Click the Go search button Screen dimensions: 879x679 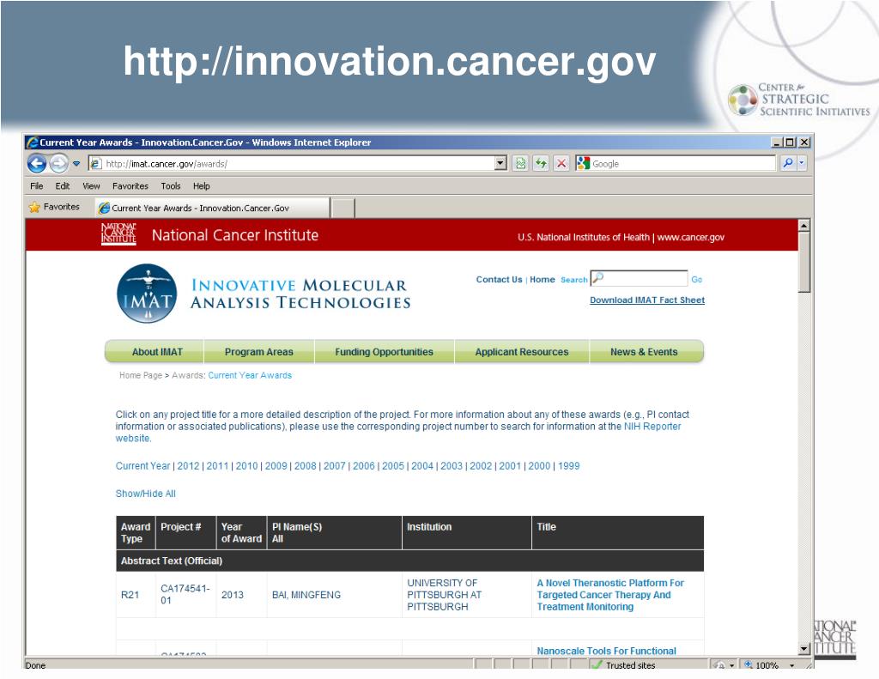[x=696, y=279]
